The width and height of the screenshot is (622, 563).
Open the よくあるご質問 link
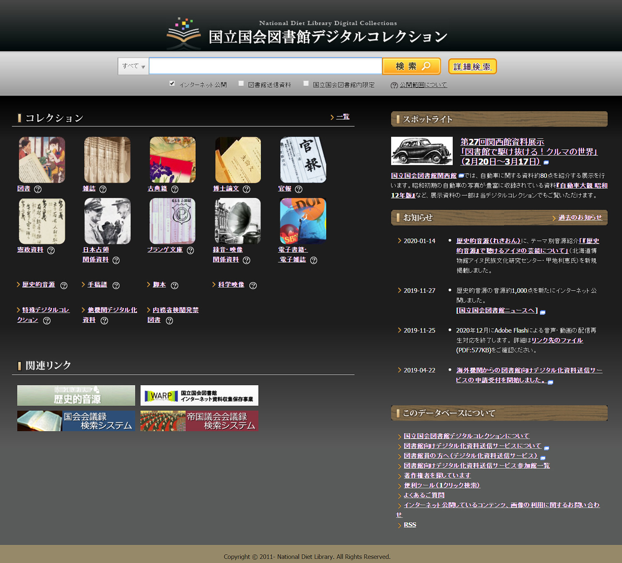click(x=424, y=495)
